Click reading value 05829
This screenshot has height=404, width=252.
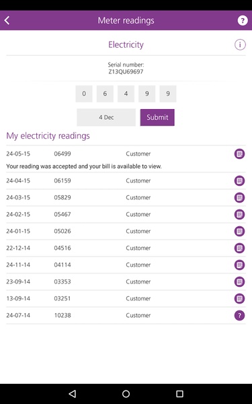pyautogui.click(x=62, y=197)
